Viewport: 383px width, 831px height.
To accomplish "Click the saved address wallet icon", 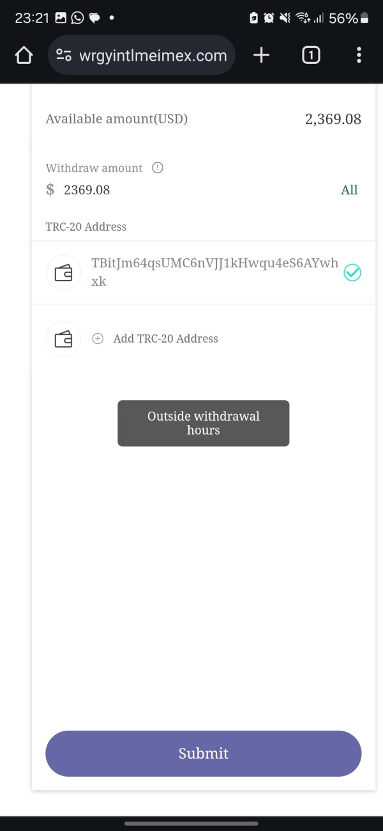I will point(63,273).
